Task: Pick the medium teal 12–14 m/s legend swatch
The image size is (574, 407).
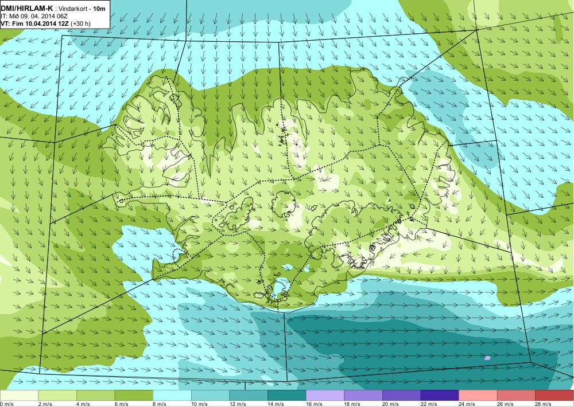Action: point(249,396)
